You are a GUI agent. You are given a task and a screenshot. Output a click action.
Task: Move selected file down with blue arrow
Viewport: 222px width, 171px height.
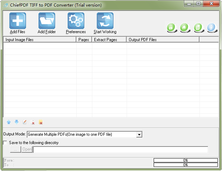[17, 122]
